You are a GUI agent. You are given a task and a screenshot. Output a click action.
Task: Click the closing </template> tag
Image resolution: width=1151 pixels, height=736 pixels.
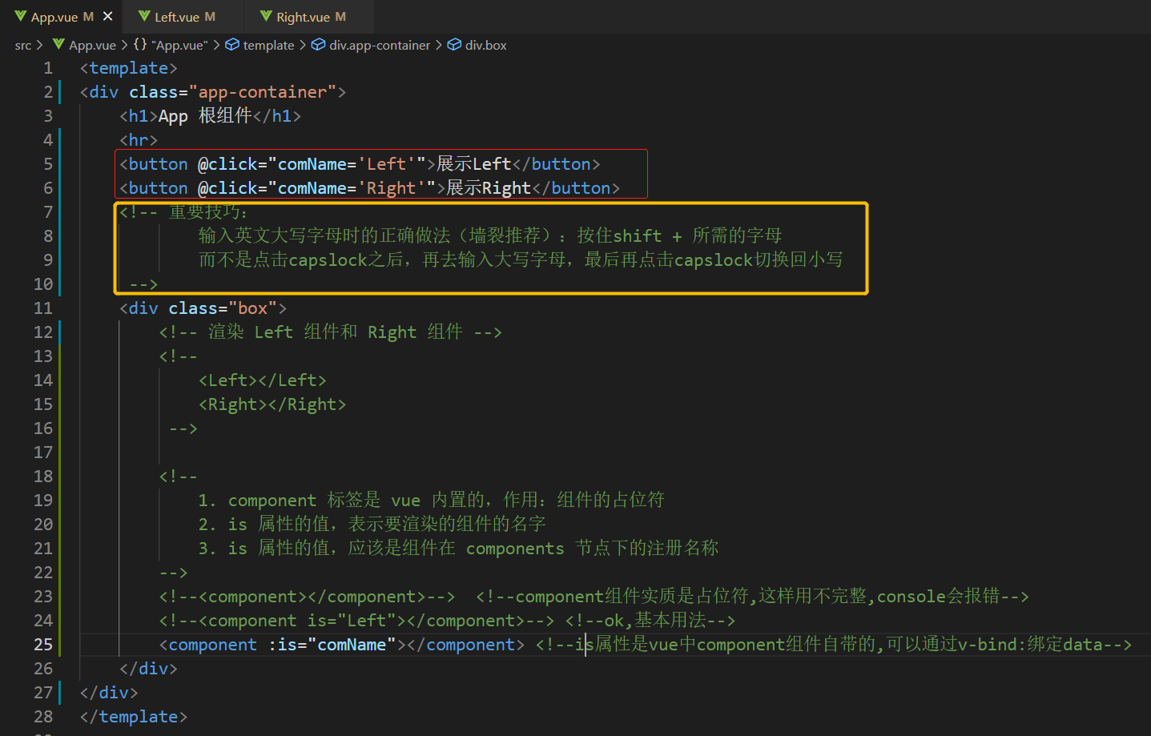coord(134,717)
